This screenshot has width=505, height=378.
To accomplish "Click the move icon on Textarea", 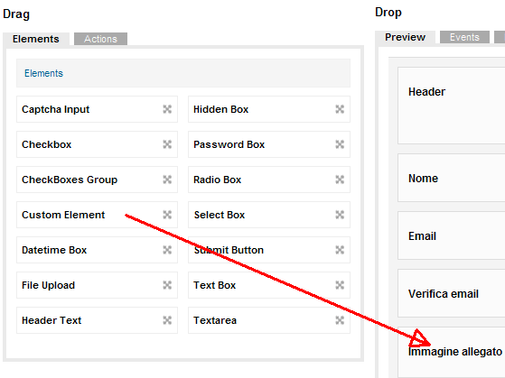I will [340, 320].
